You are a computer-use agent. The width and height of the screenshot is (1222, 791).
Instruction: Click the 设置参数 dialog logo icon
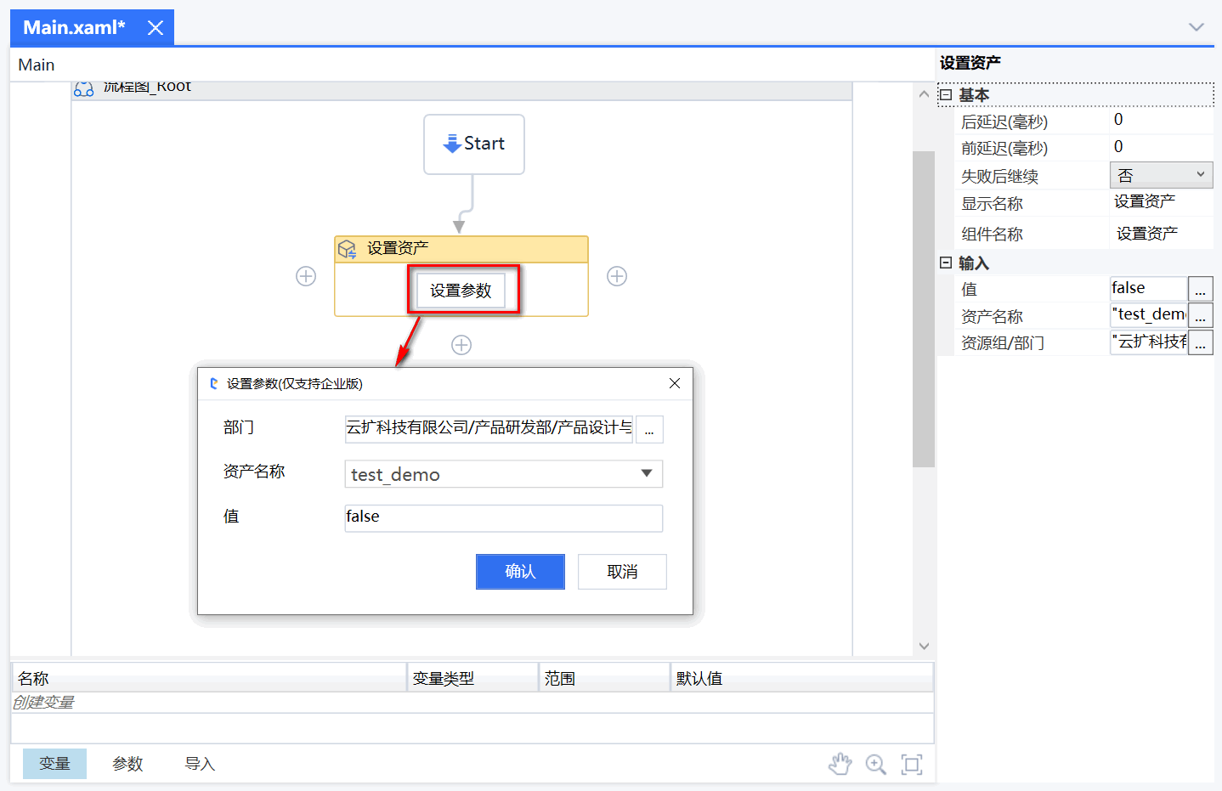(x=214, y=384)
